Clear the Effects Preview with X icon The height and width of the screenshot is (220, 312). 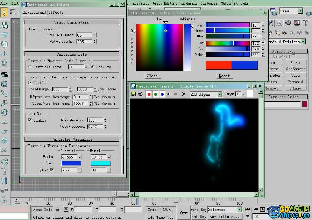tap(184, 94)
